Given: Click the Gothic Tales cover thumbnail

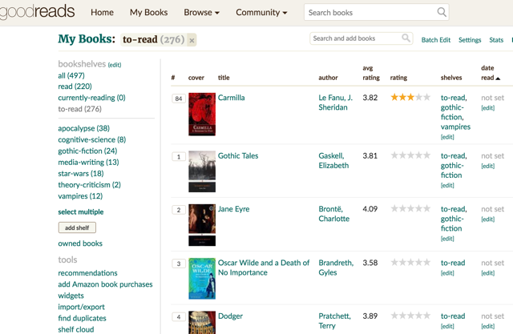Looking at the screenshot, I should [202, 171].
